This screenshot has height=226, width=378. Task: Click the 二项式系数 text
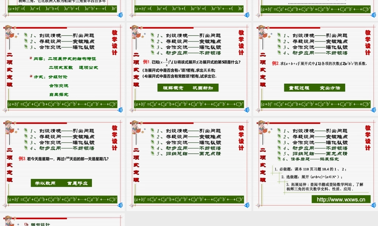(61, 67)
